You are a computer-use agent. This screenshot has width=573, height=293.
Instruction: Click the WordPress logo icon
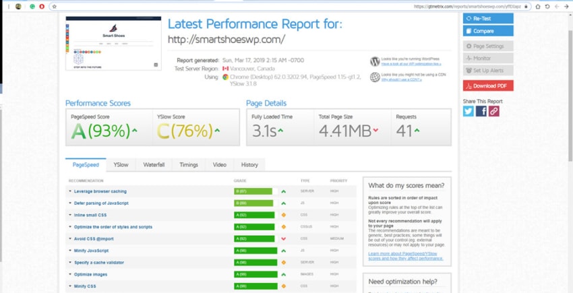pos(375,61)
